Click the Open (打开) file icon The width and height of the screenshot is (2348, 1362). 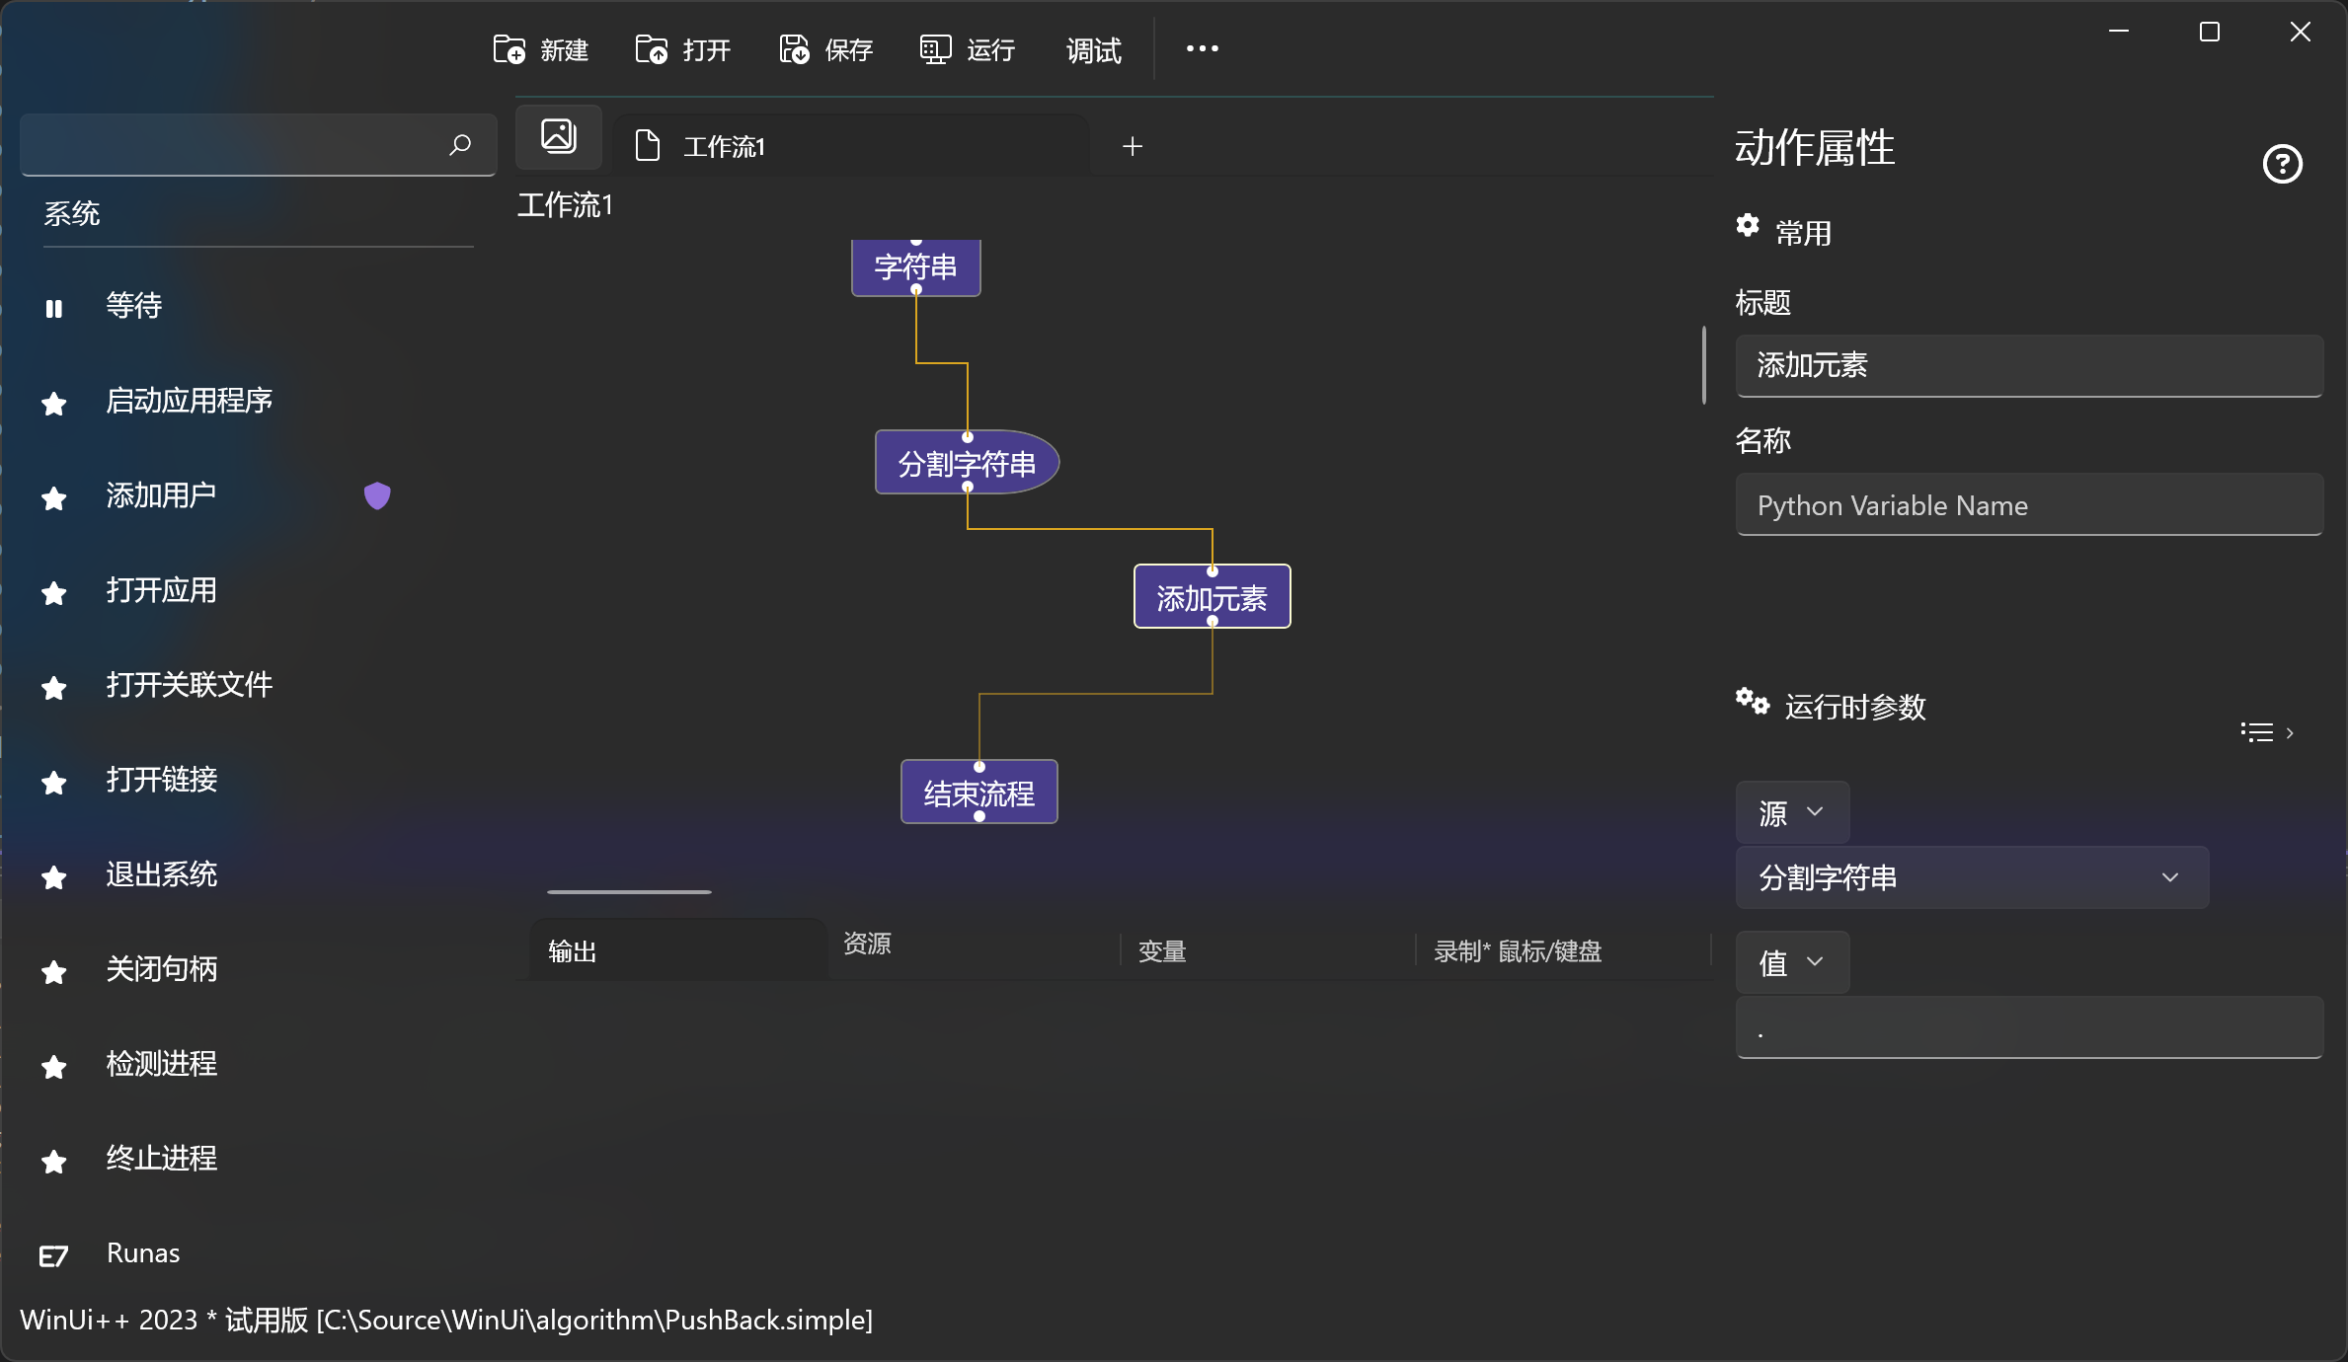(652, 49)
